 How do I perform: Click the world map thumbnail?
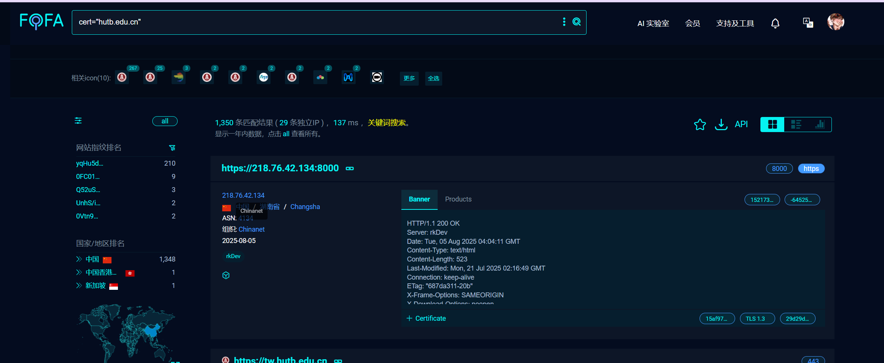(126, 333)
